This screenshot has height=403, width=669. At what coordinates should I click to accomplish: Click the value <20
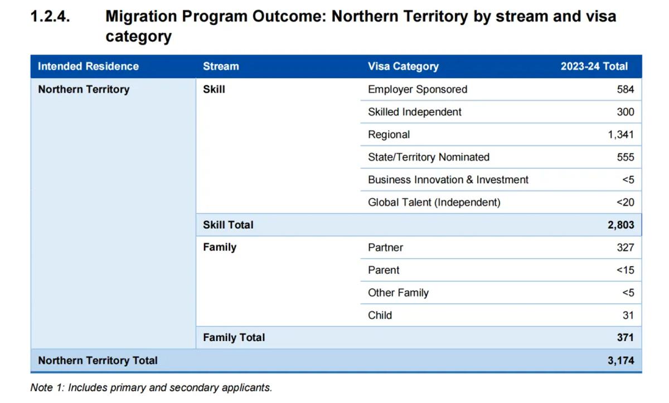point(626,203)
